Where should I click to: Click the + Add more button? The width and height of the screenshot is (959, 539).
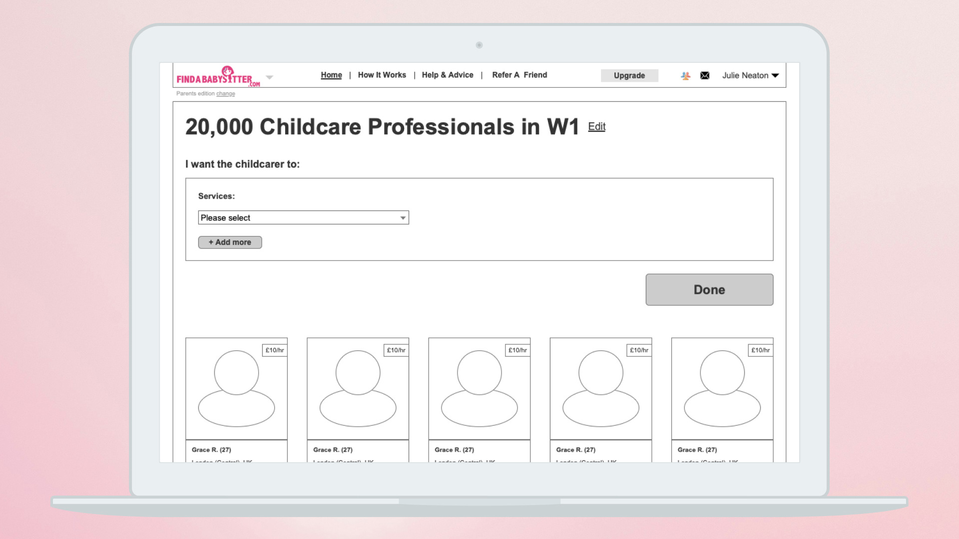pos(230,242)
